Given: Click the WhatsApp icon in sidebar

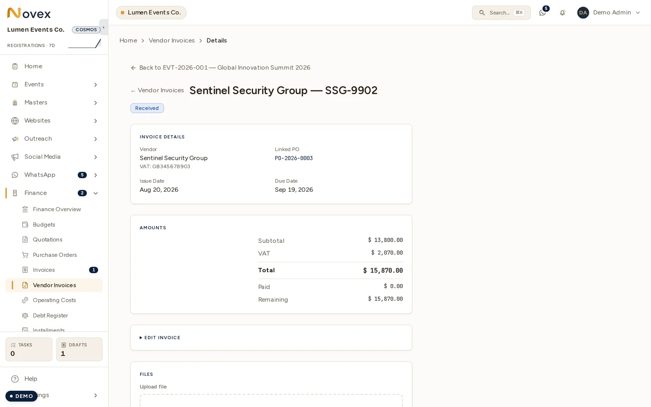Looking at the screenshot, I should (15, 175).
